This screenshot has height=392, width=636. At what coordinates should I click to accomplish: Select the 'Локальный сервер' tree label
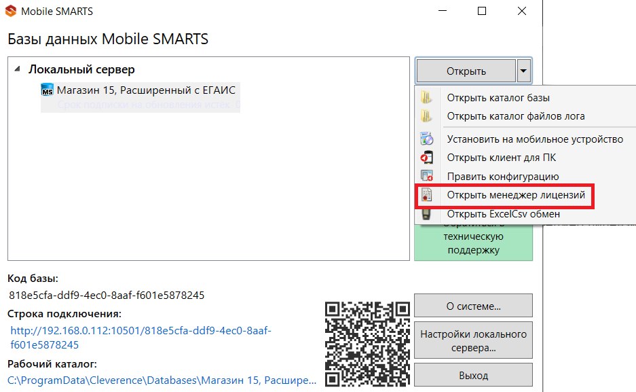click(x=81, y=69)
